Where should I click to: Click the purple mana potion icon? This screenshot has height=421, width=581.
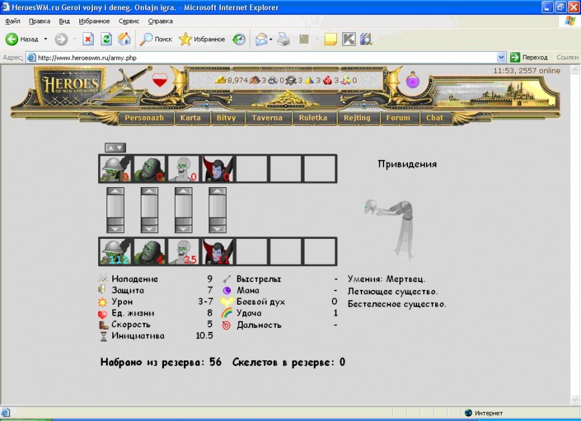(x=413, y=80)
